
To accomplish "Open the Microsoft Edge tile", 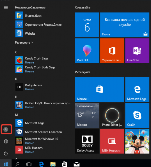I will tap(137, 89).
